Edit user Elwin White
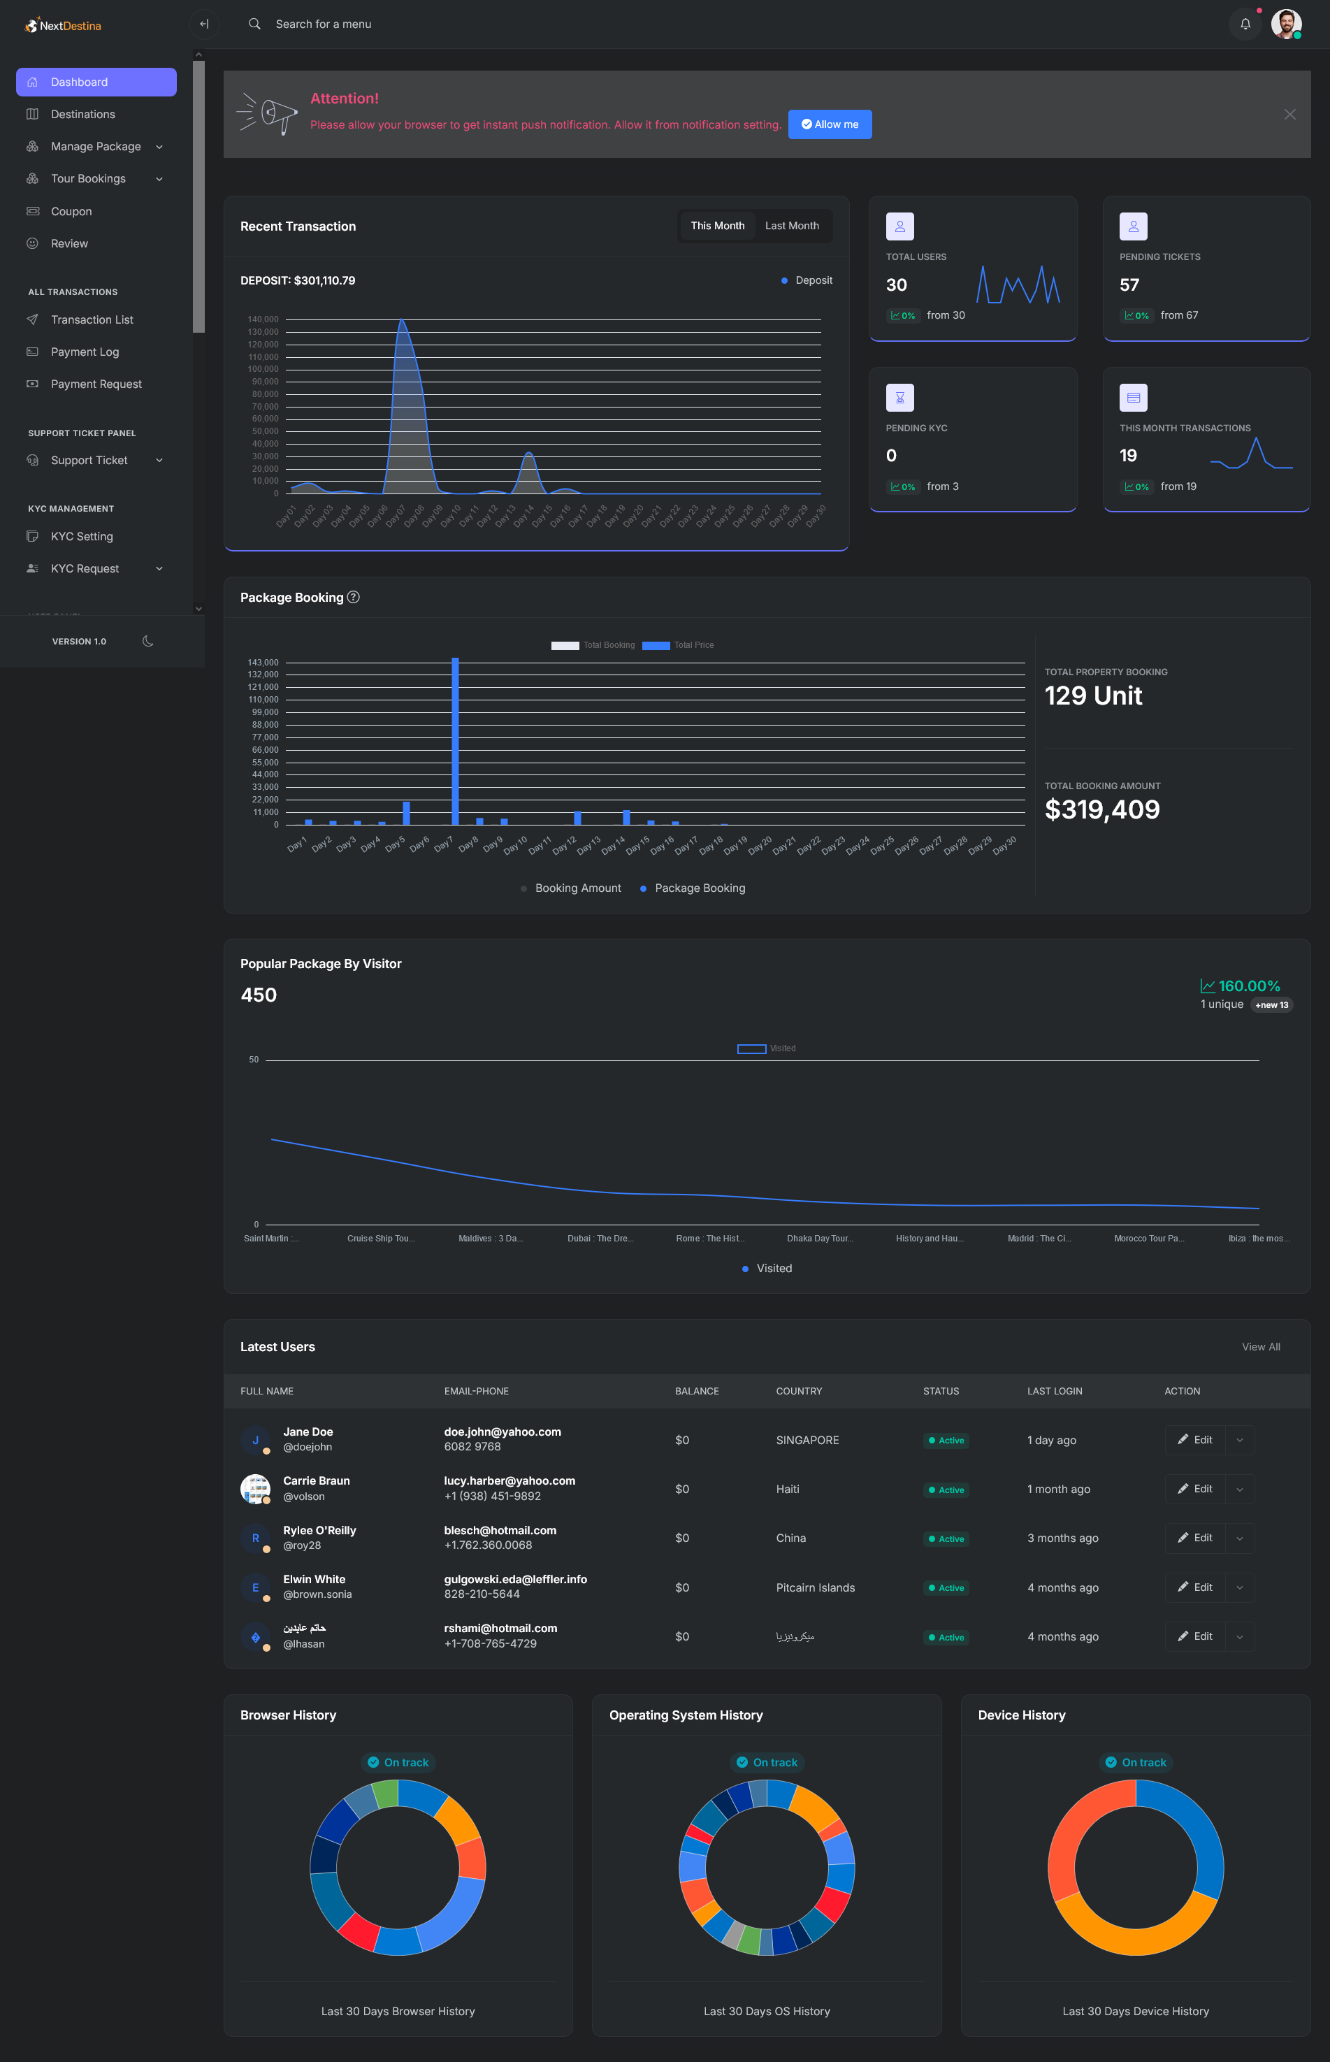The width and height of the screenshot is (1330, 2062). pos(1195,1587)
